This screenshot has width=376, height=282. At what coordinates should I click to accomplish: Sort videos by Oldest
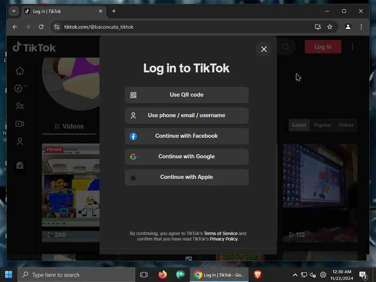(346, 125)
